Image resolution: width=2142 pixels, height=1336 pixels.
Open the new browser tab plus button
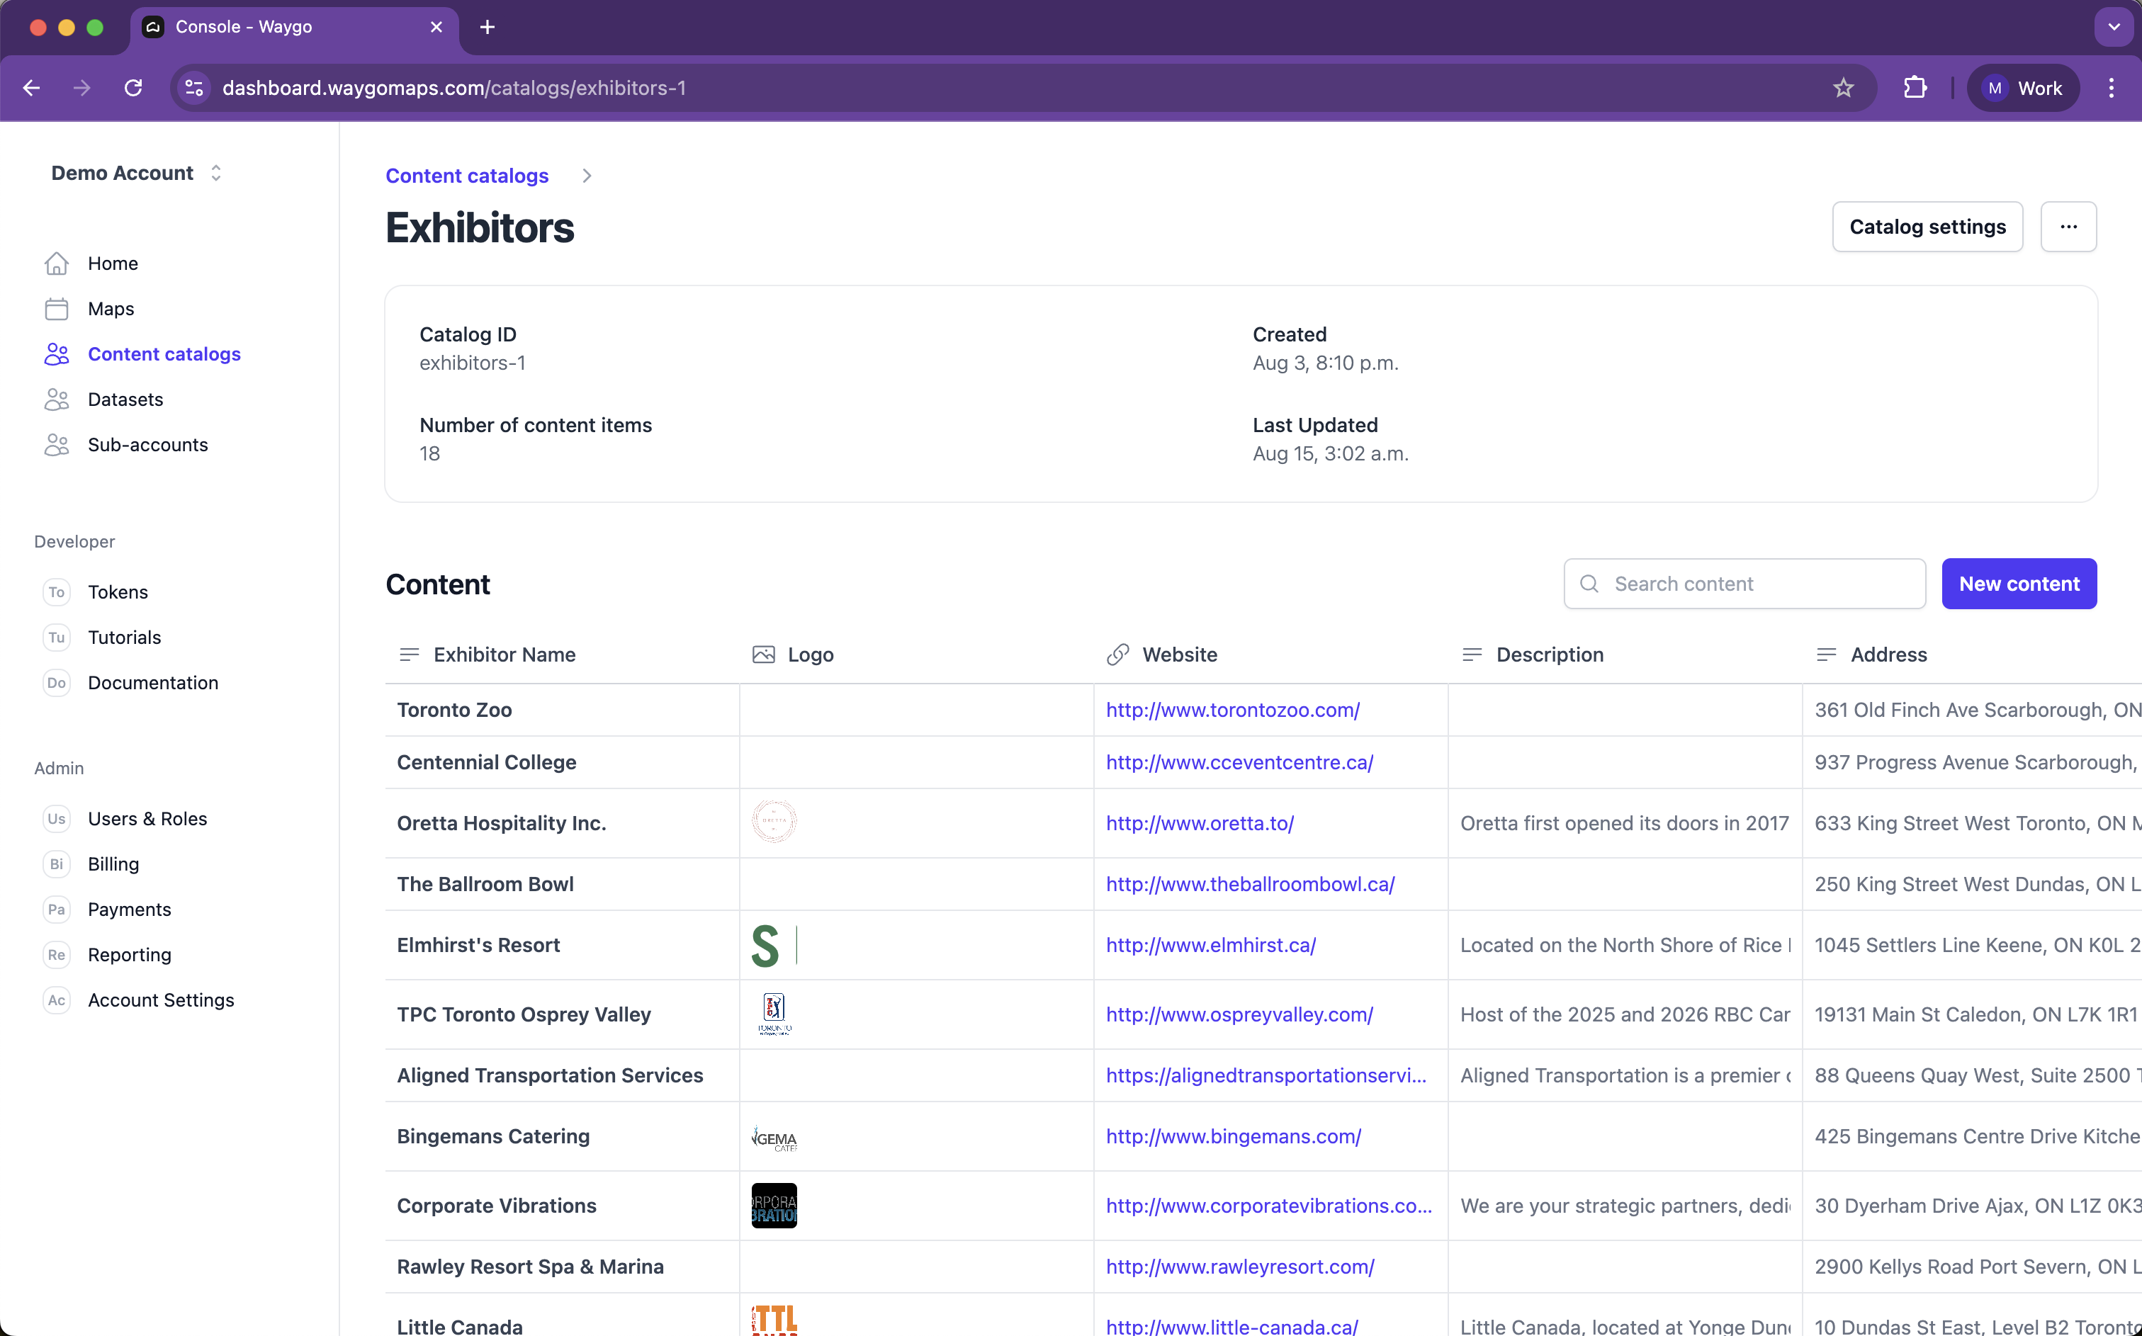(x=487, y=28)
